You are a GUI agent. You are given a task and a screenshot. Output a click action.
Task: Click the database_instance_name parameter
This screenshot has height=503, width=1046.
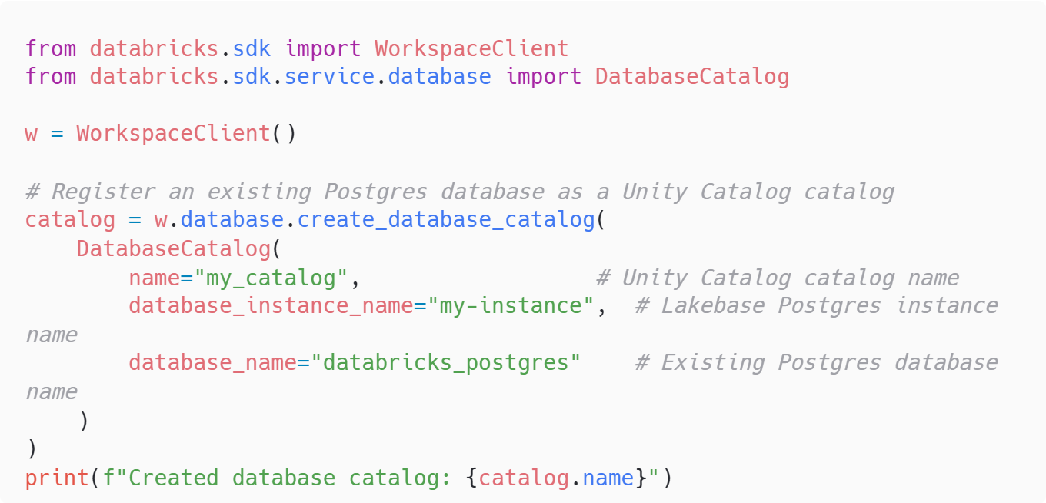(x=271, y=306)
